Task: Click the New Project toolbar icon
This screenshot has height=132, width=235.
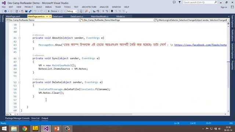Action: [x=17, y=11]
